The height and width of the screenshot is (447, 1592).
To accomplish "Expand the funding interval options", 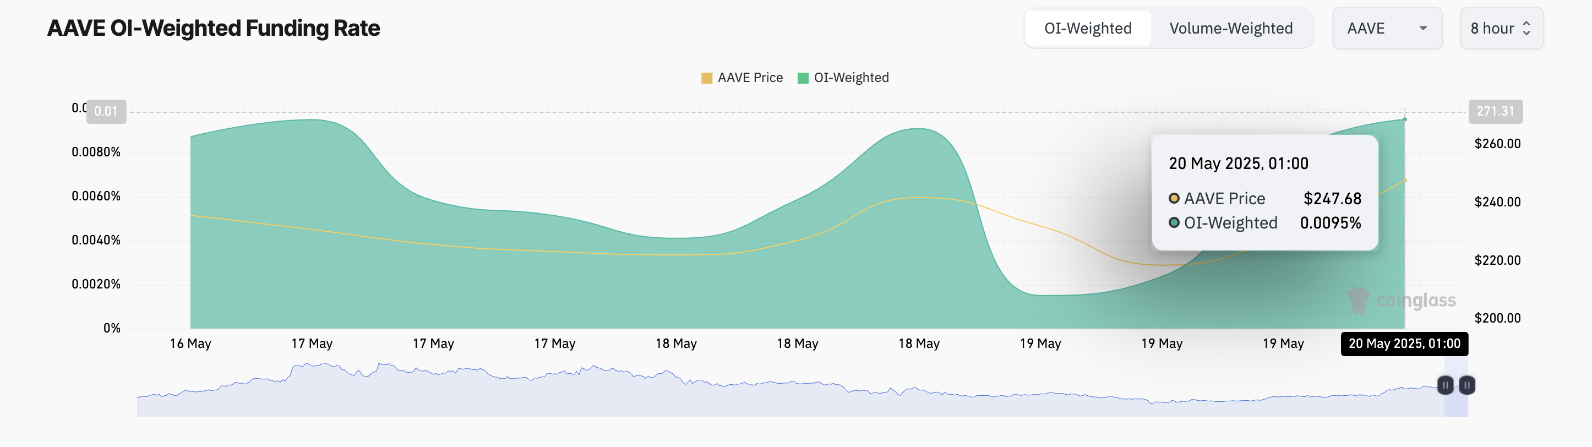I will point(1502,28).
